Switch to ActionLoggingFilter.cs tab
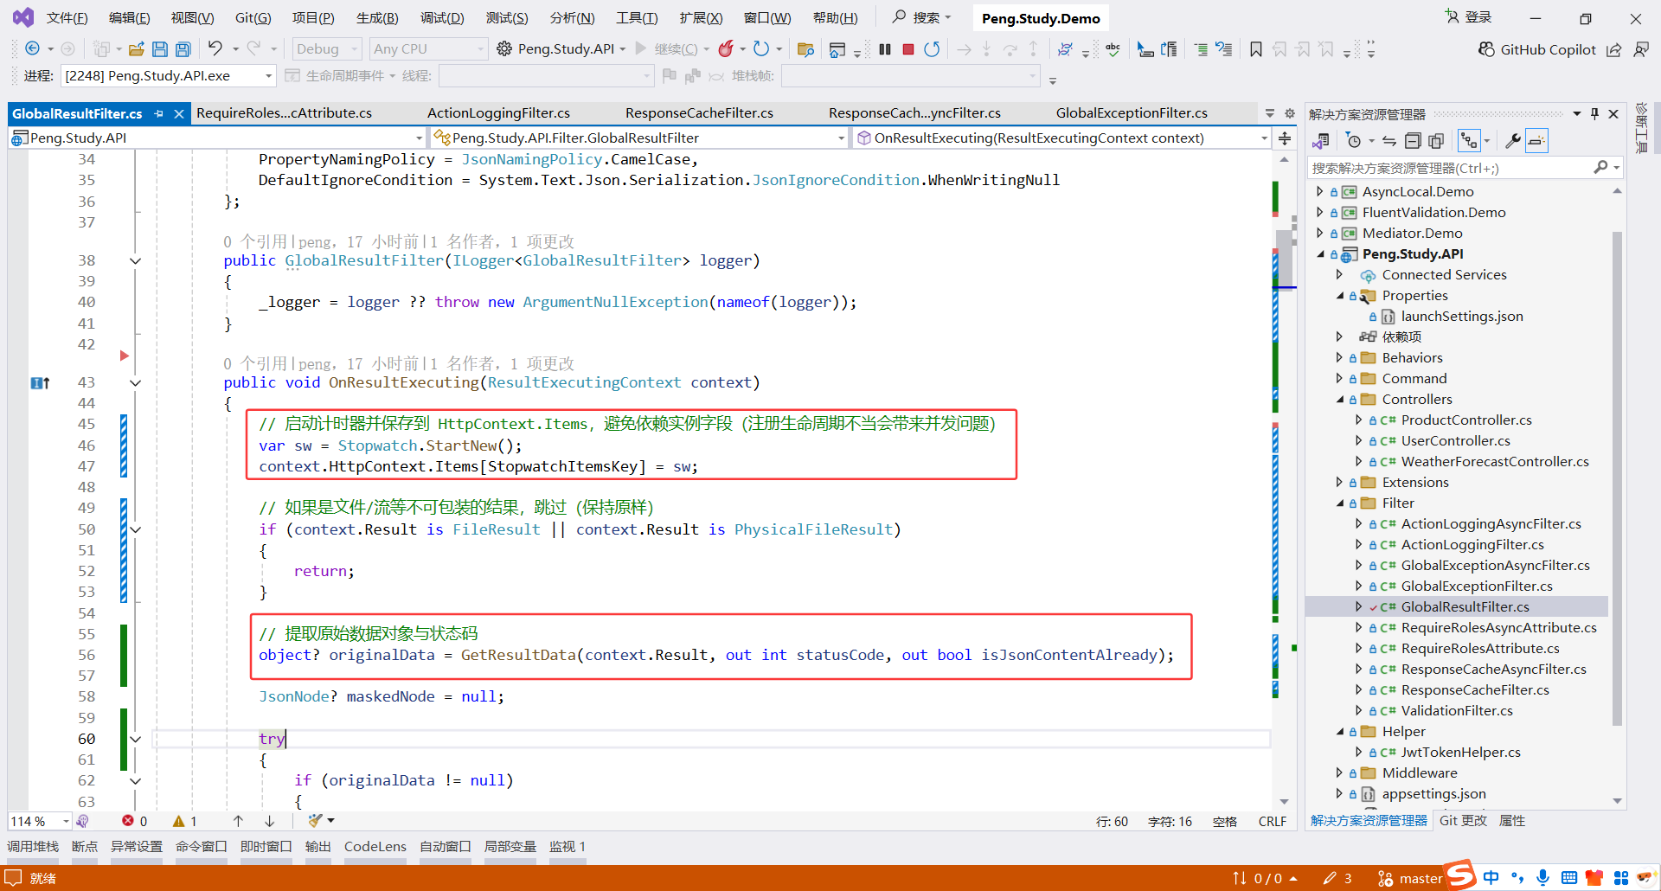Viewport: 1661px width, 891px height. tap(498, 112)
